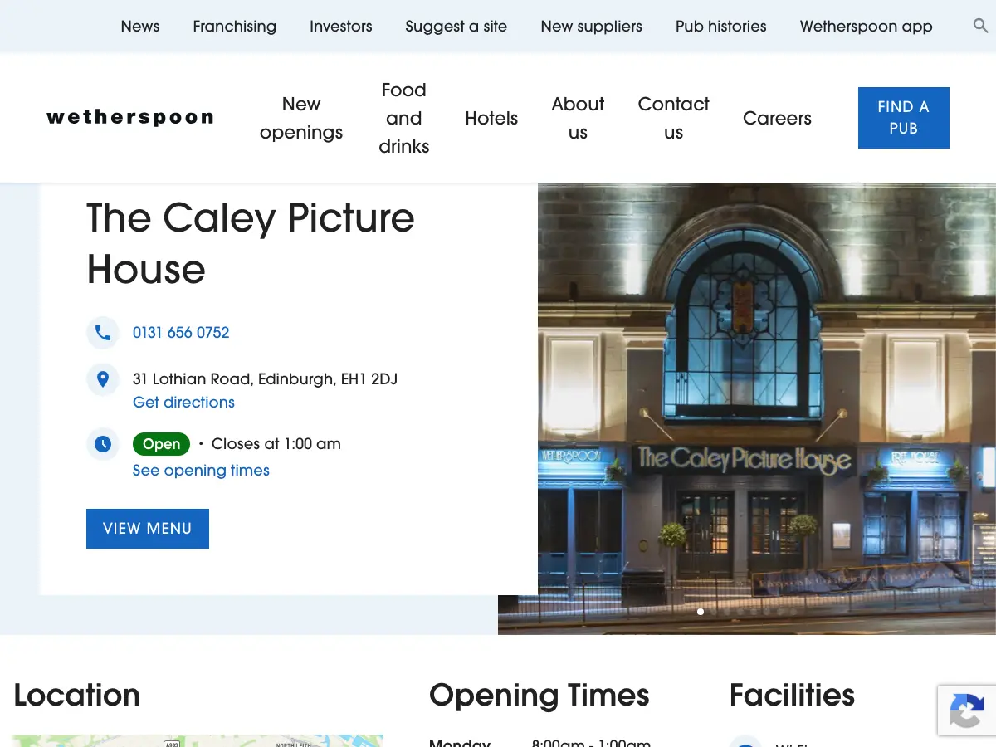Open the Food and drinks menu

(404, 118)
